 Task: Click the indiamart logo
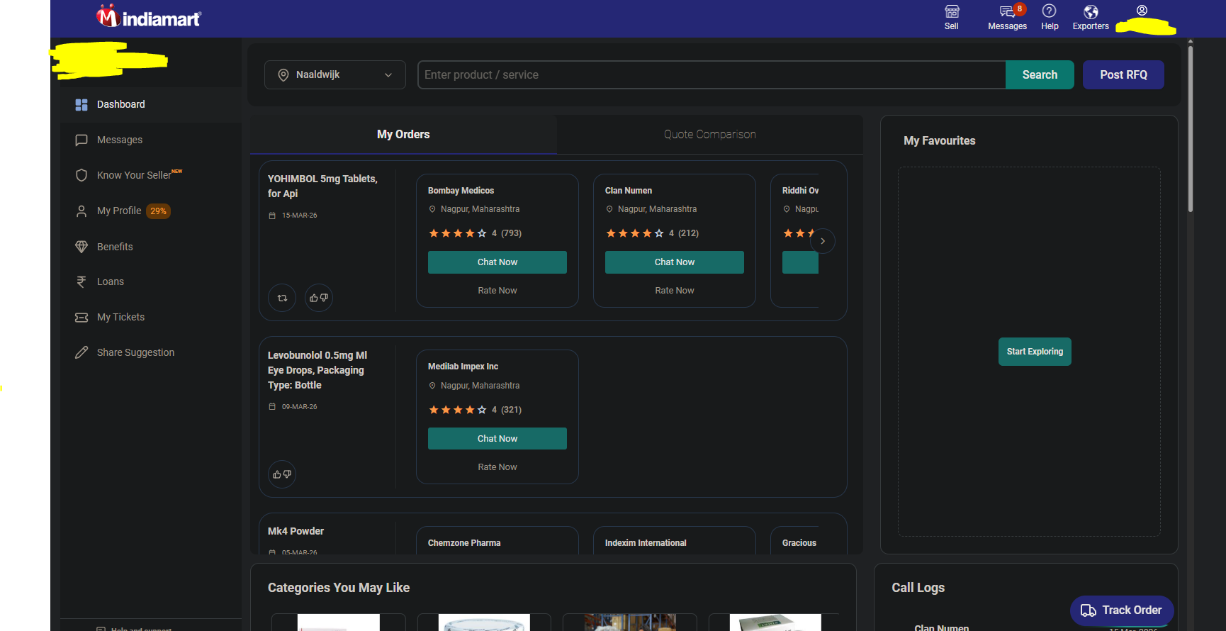coord(149,17)
